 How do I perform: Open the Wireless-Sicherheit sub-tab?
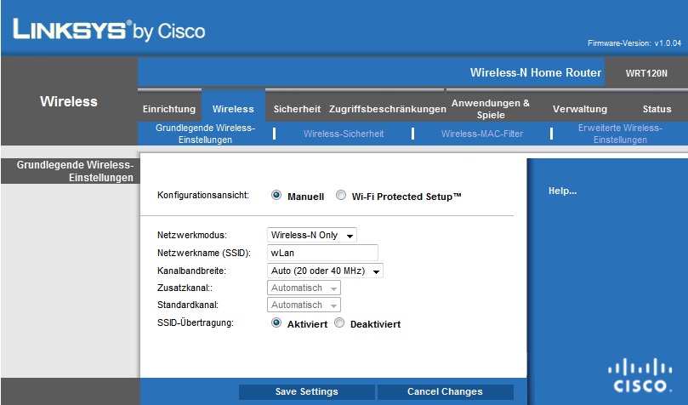click(344, 134)
